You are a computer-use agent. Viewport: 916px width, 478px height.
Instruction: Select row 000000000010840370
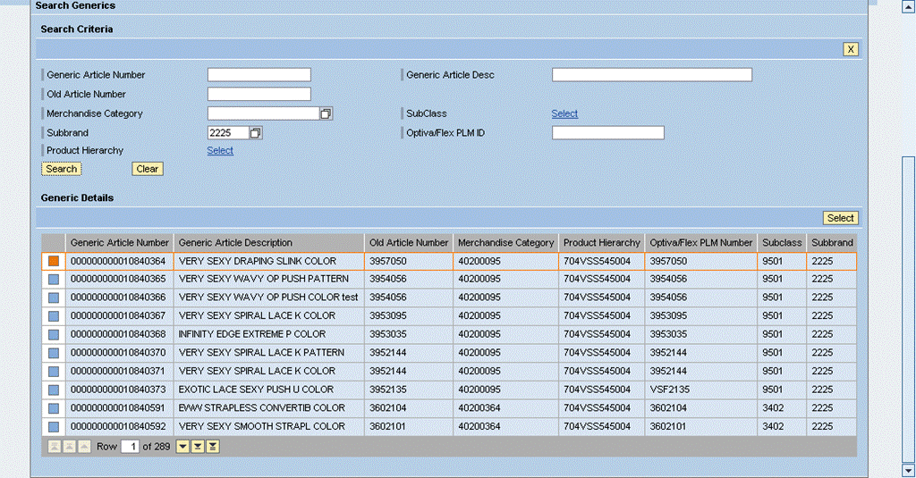click(x=54, y=353)
